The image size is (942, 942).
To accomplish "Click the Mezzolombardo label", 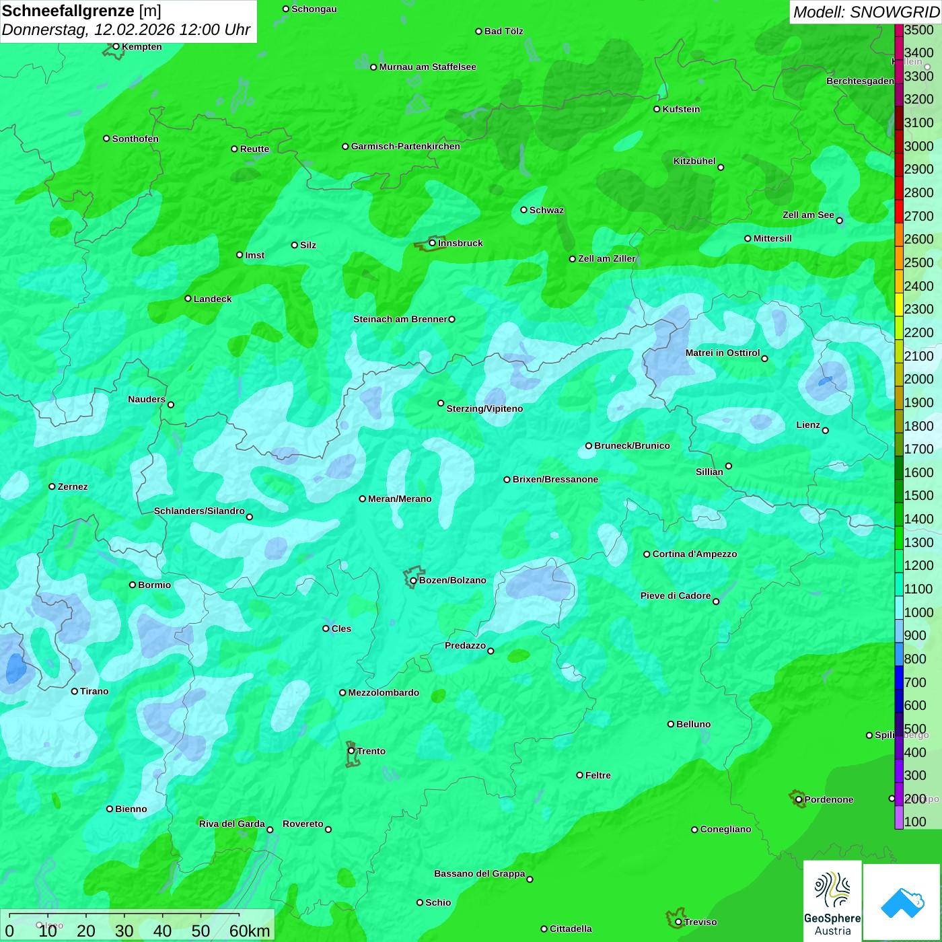I will coord(384,692).
